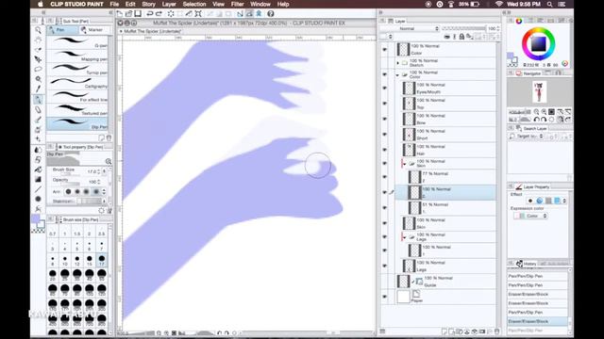Open the Filter menu
Screen dimensions: 604x339
[x=237, y=4]
